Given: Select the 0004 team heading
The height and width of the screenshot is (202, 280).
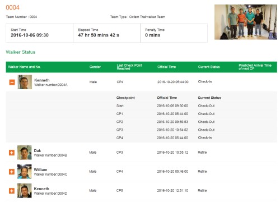Looking at the screenshot, I should [12, 7].
